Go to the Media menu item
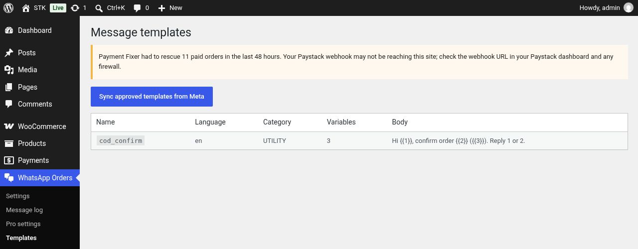638x249 pixels. point(40,70)
